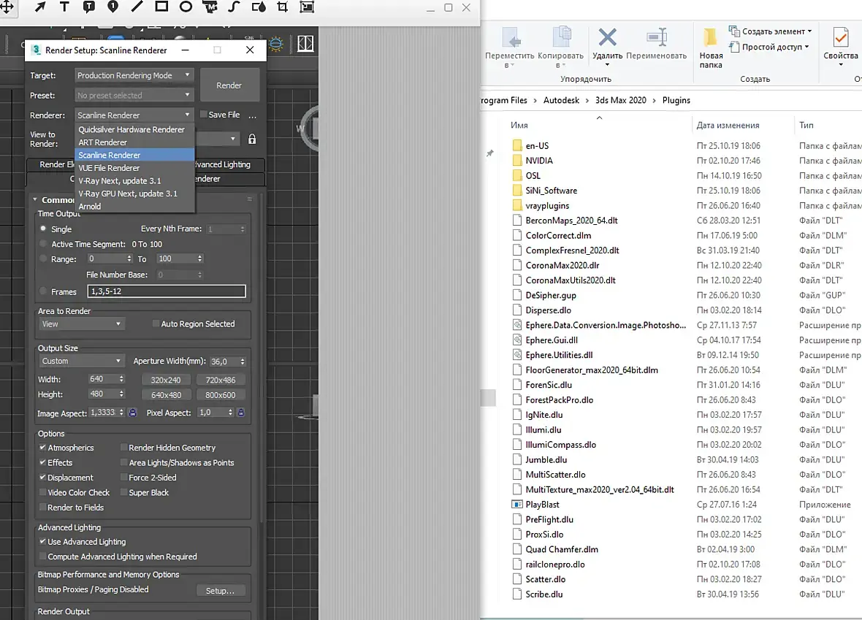
Task: Enable Auto Region Selected checkbox
Action: coord(156,324)
